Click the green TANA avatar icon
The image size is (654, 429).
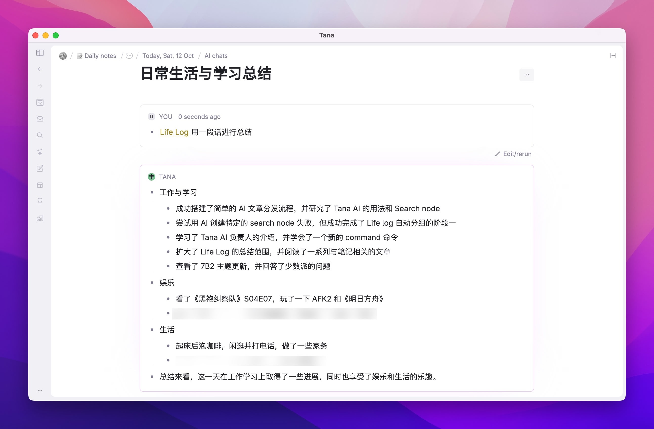(x=151, y=177)
